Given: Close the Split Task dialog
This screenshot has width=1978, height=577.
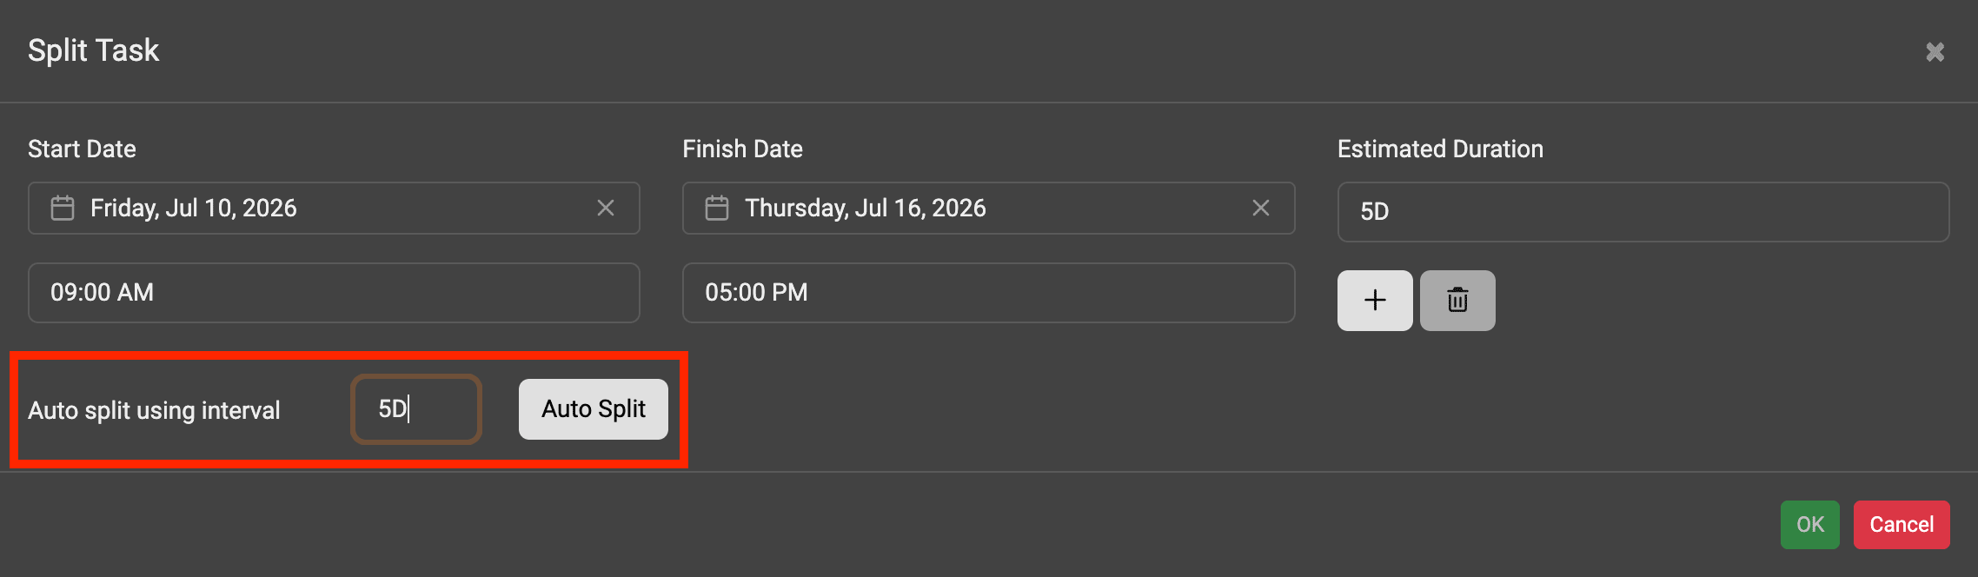Looking at the screenshot, I should click(x=1935, y=52).
